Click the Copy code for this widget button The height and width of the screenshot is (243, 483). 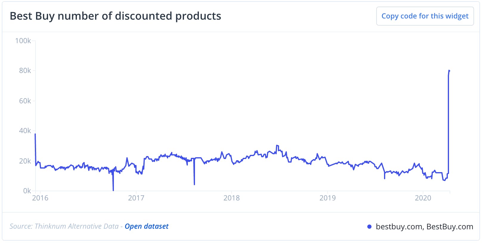click(425, 16)
